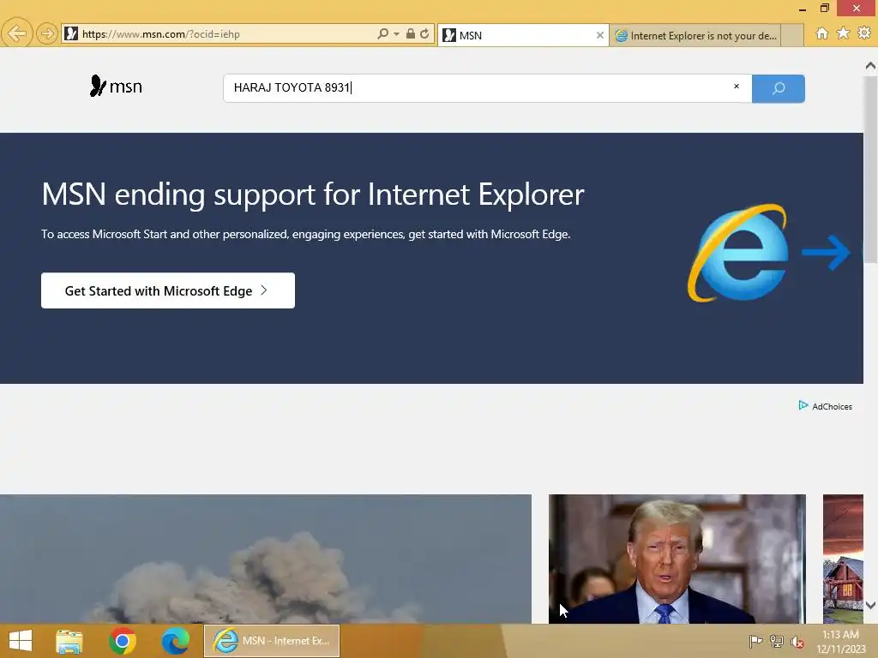Minimize the Internet Explorer window
Screen dimensions: 878x658
click(803, 9)
